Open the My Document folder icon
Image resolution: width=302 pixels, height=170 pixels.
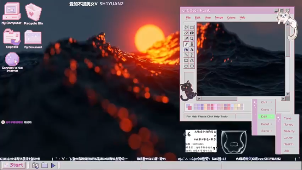point(33,39)
